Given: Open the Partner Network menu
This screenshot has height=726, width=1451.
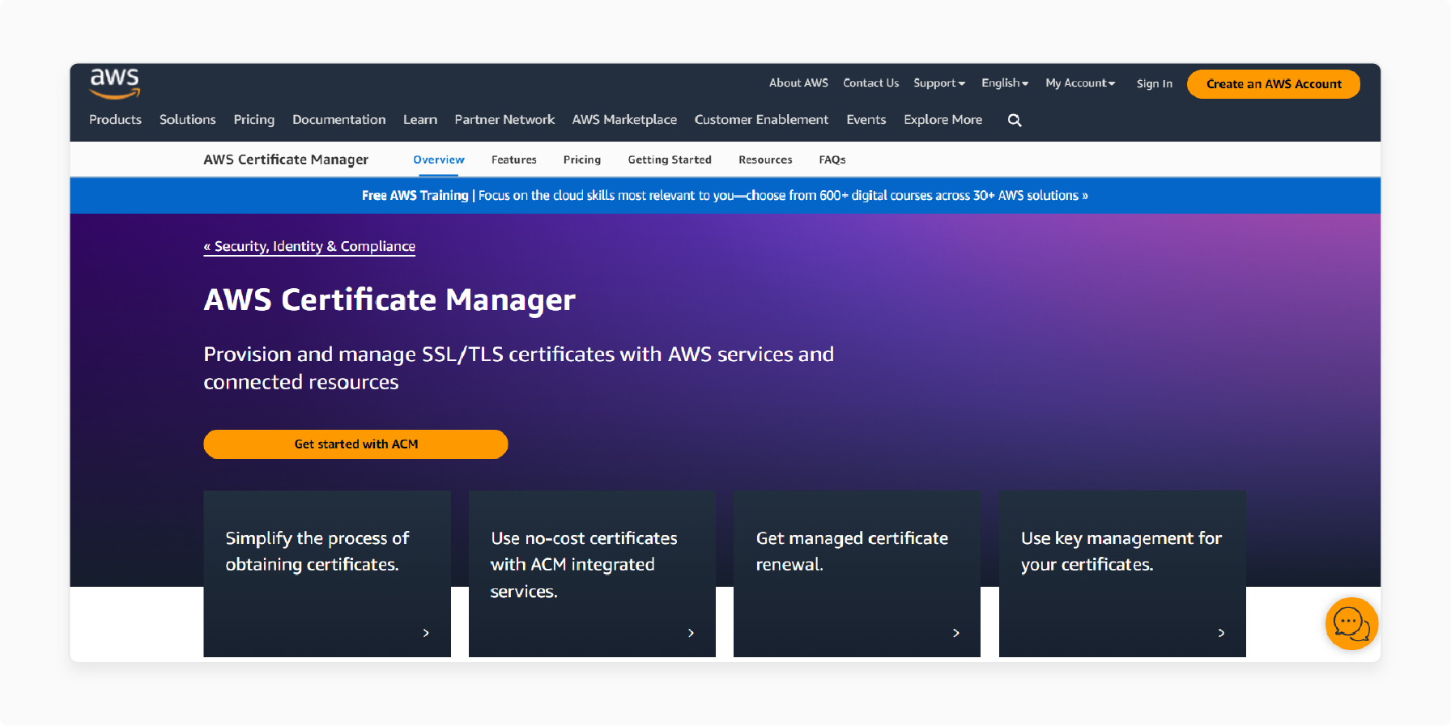Looking at the screenshot, I should coord(504,120).
